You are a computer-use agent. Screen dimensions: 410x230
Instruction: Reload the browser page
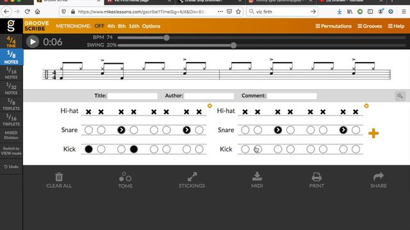[x=27, y=11]
